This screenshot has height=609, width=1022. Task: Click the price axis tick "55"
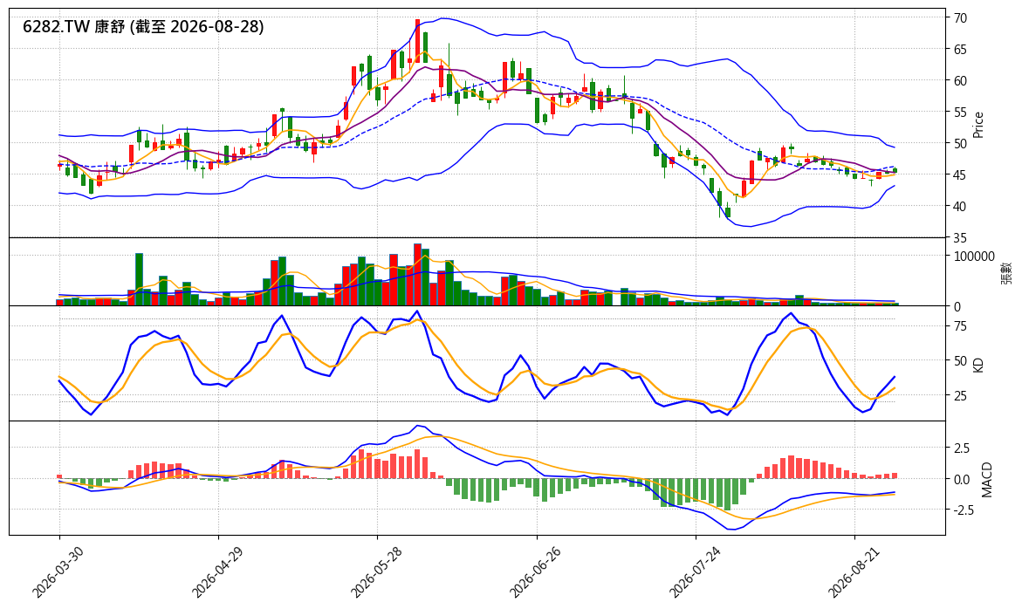[961, 112]
